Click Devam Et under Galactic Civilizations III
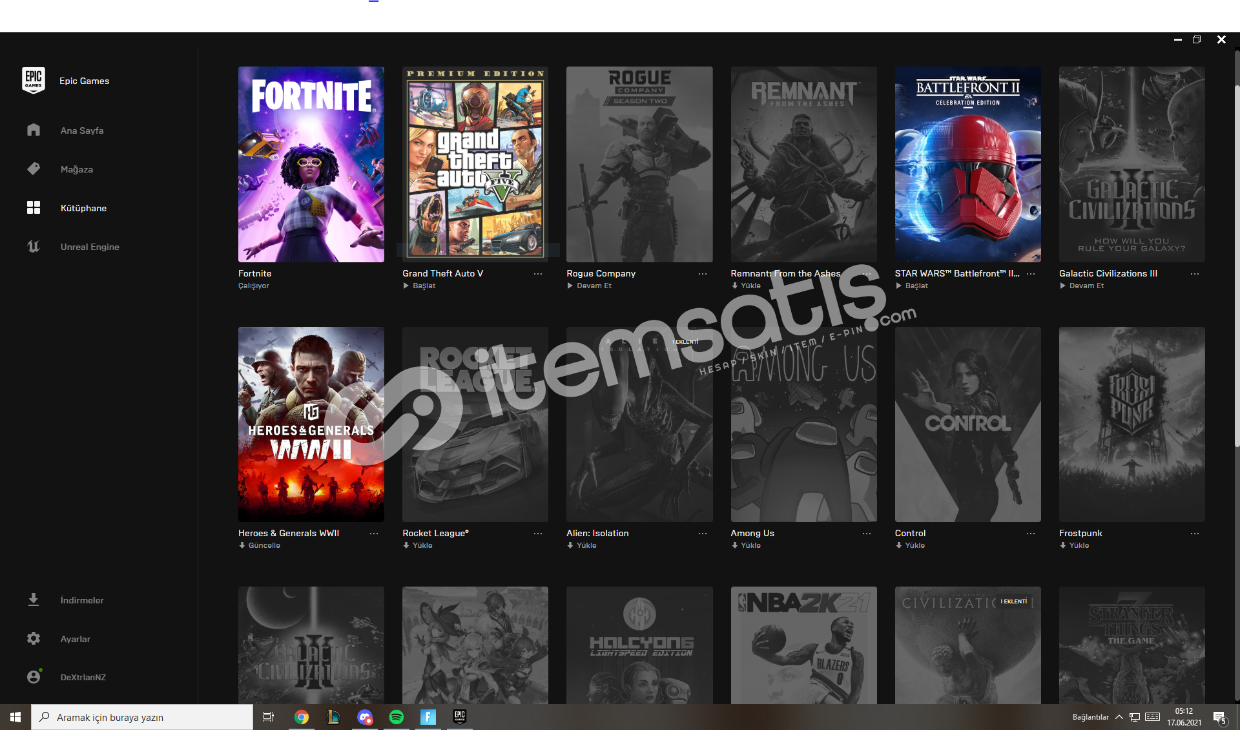This screenshot has width=1240, height=730. click(1082, 286)
